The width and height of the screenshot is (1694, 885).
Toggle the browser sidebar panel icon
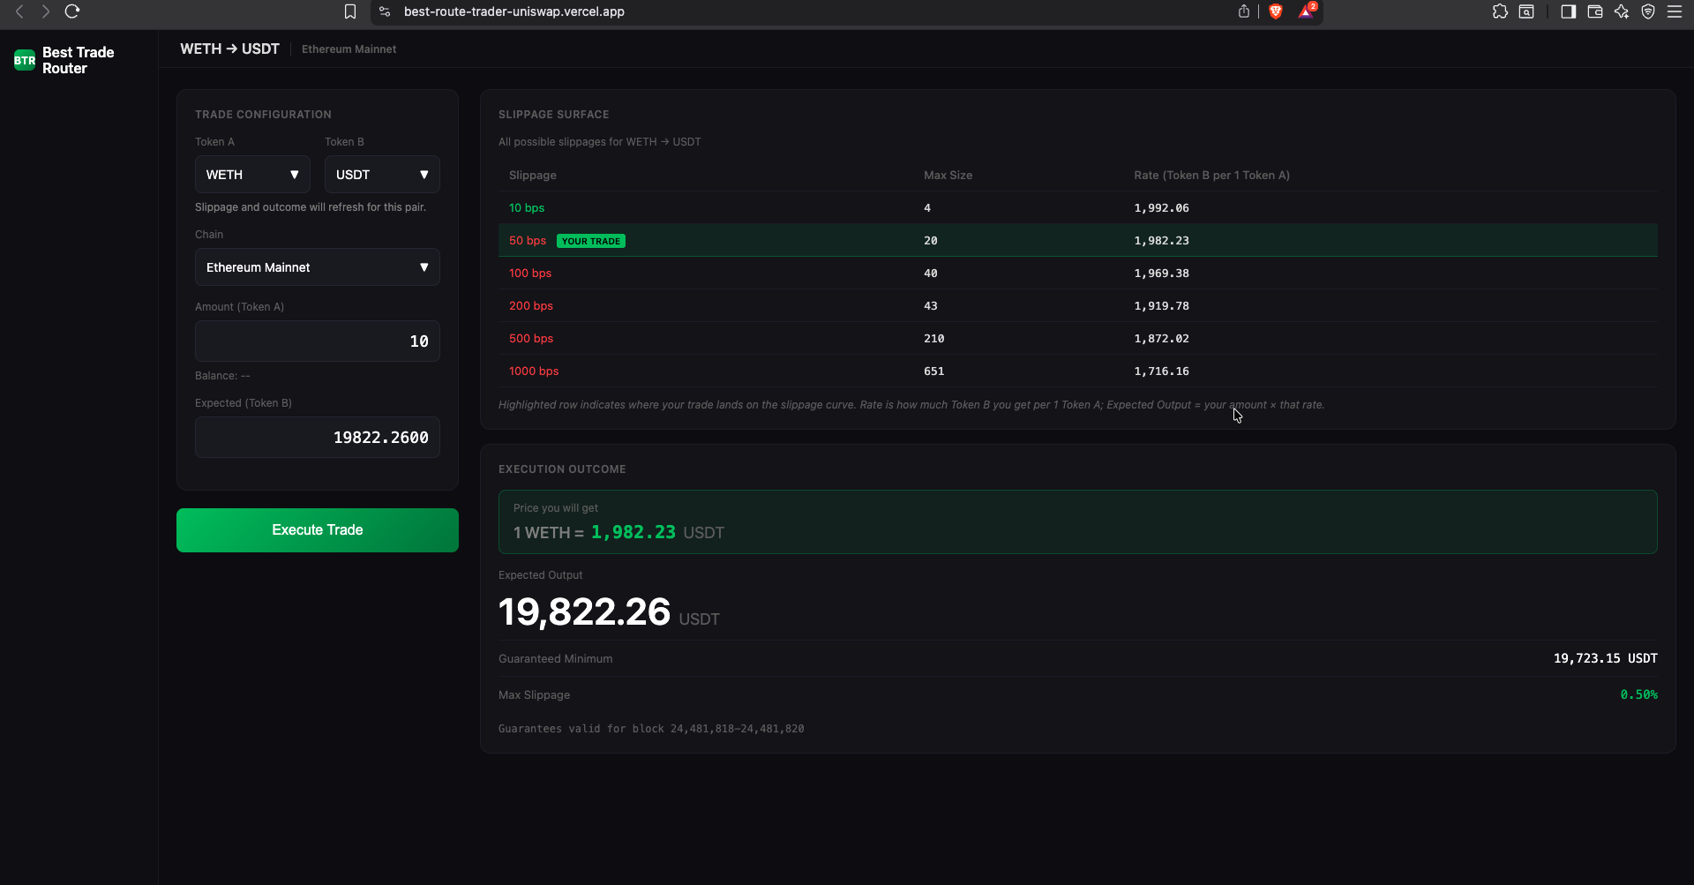(x=1568, y=11)
